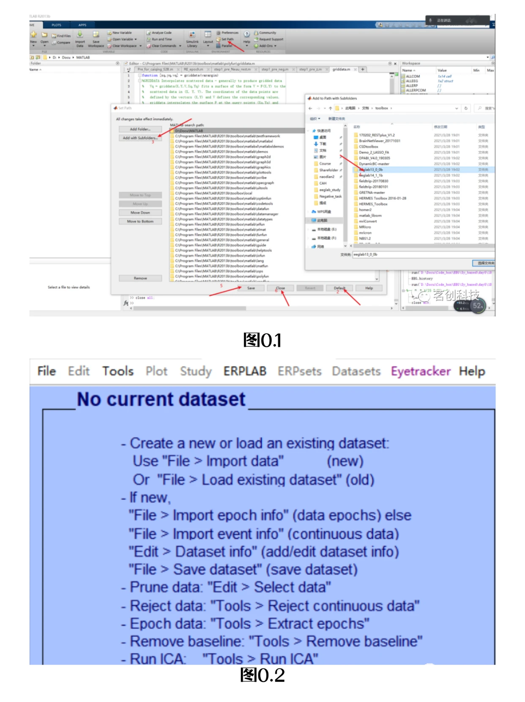This screenshot has width=525, height=702.
Task: Click Find Files in the MATLAB toolstrip
Action: [x=61, y=36]
